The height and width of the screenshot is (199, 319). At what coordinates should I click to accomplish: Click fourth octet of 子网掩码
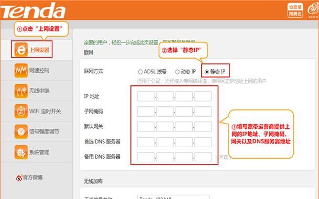(203, 112)
